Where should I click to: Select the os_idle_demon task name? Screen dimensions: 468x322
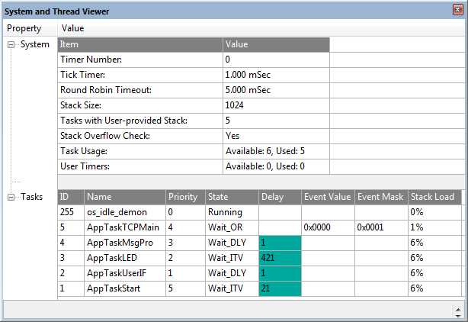coord(117,212)
